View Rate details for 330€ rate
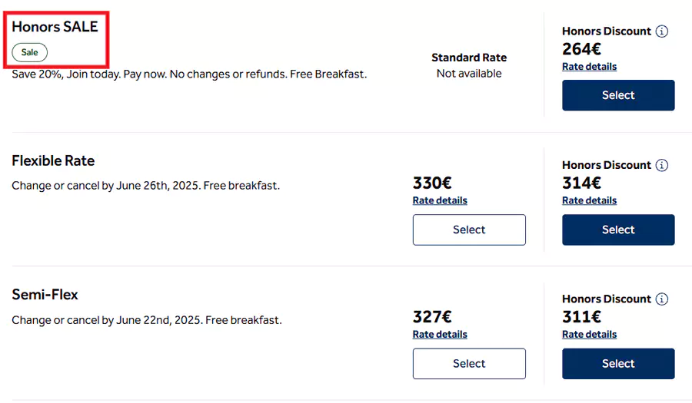Viewport: 692px width, 403px height. [x=440, y=200]
